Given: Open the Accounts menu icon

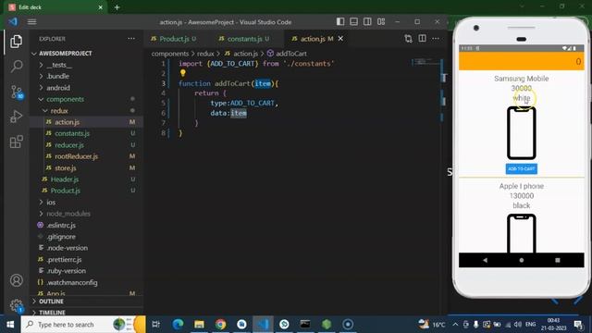Looking at the screenshot, I should pyautogui.click(x=17, y=280).
